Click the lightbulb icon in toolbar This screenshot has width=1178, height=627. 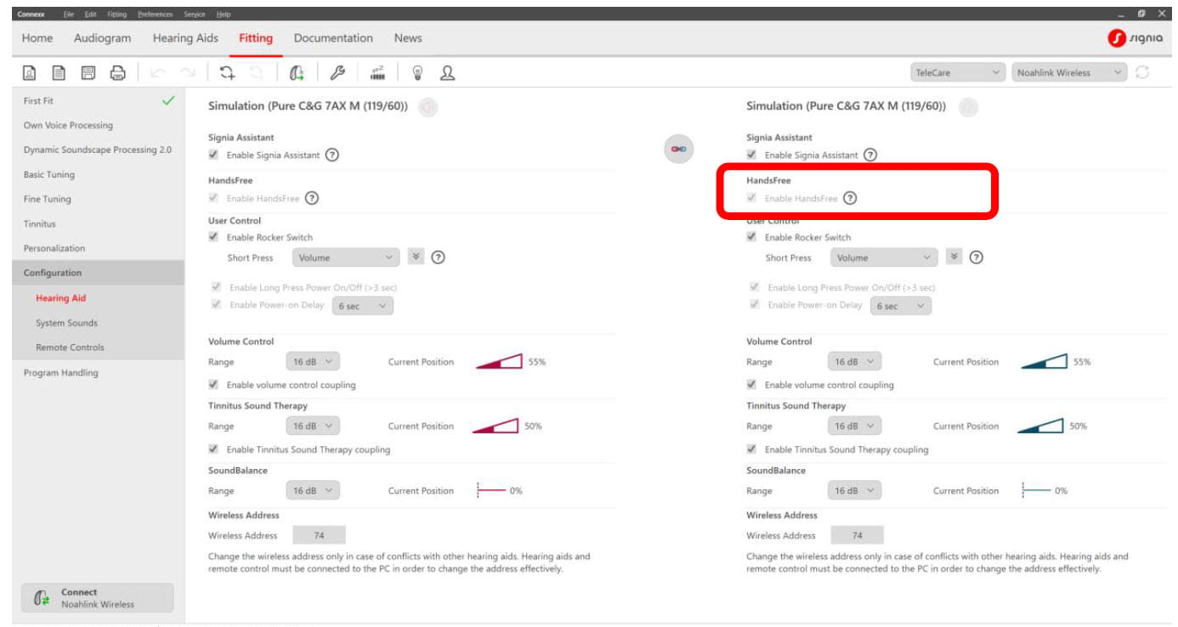pos(417,73)
